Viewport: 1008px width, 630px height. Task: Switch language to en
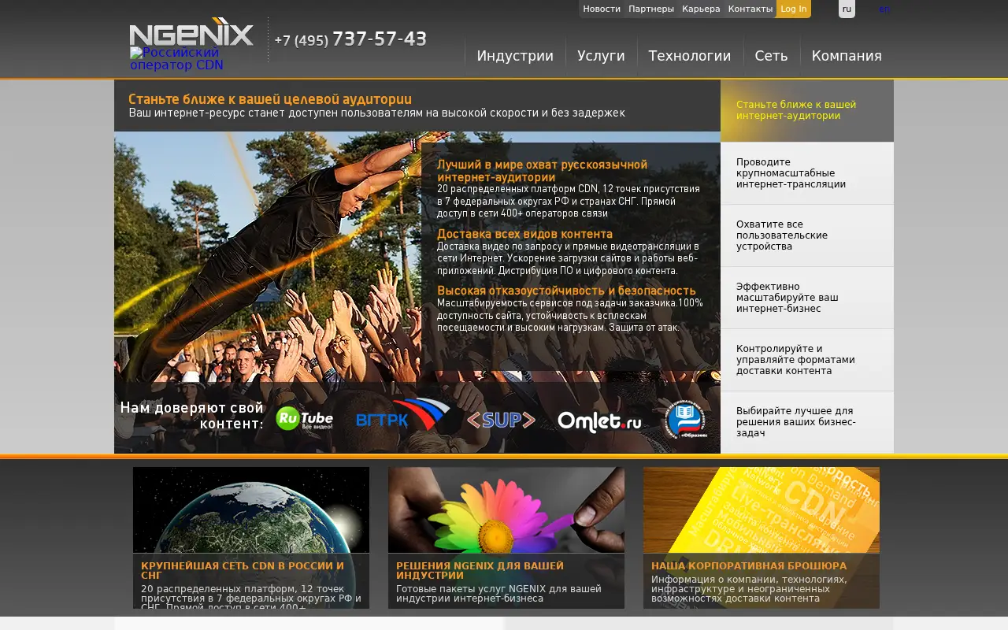[x=884, y=9]
